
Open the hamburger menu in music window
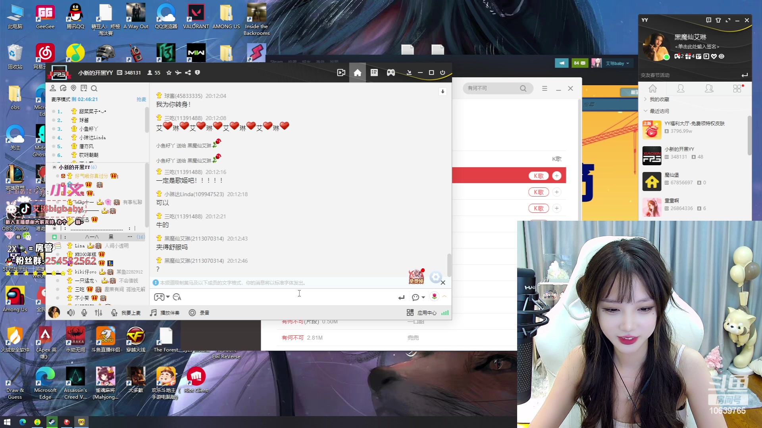pos(545,88)
